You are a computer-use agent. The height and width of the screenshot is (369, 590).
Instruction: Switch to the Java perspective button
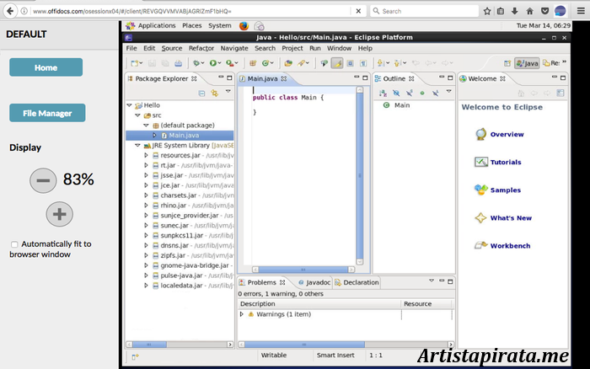click(x=527, y=63)
